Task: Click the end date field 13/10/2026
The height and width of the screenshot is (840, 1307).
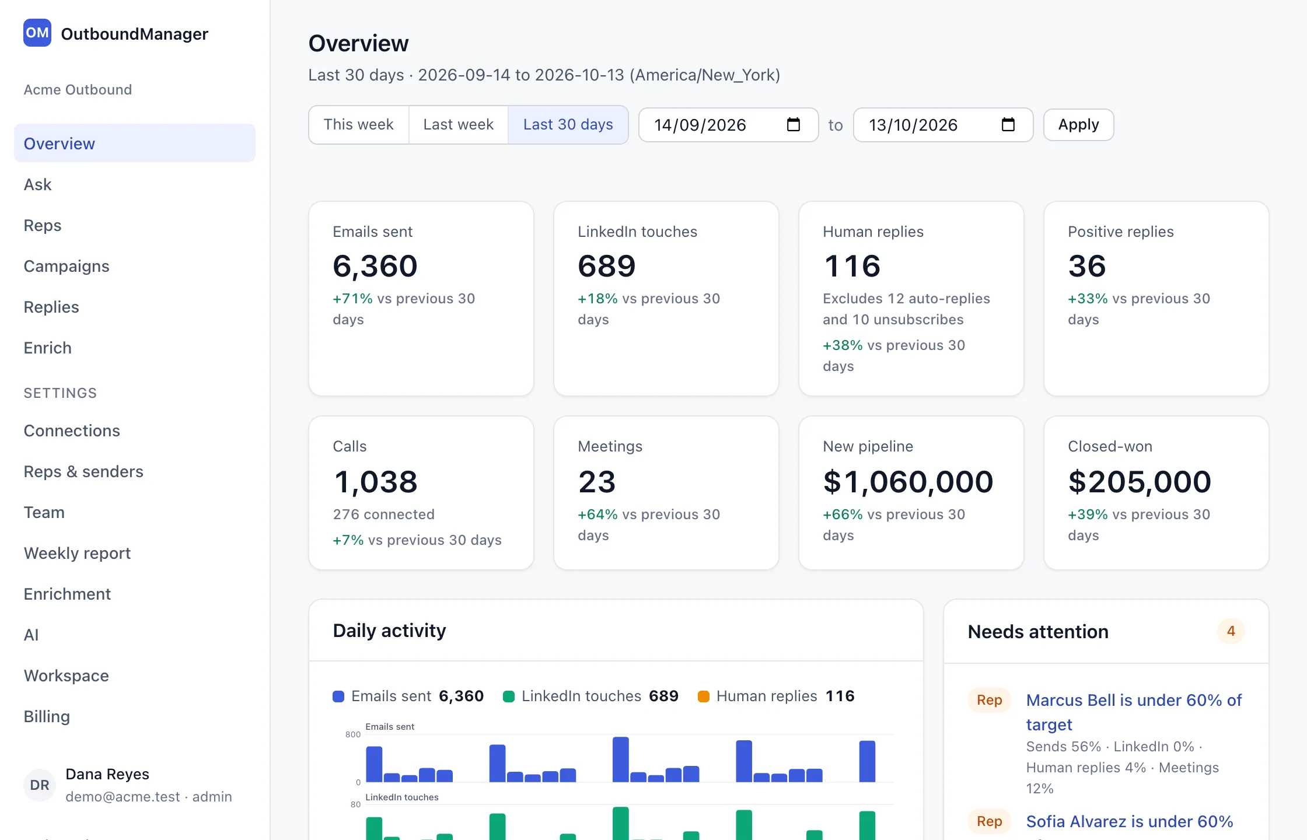Action: coord(943,124)
